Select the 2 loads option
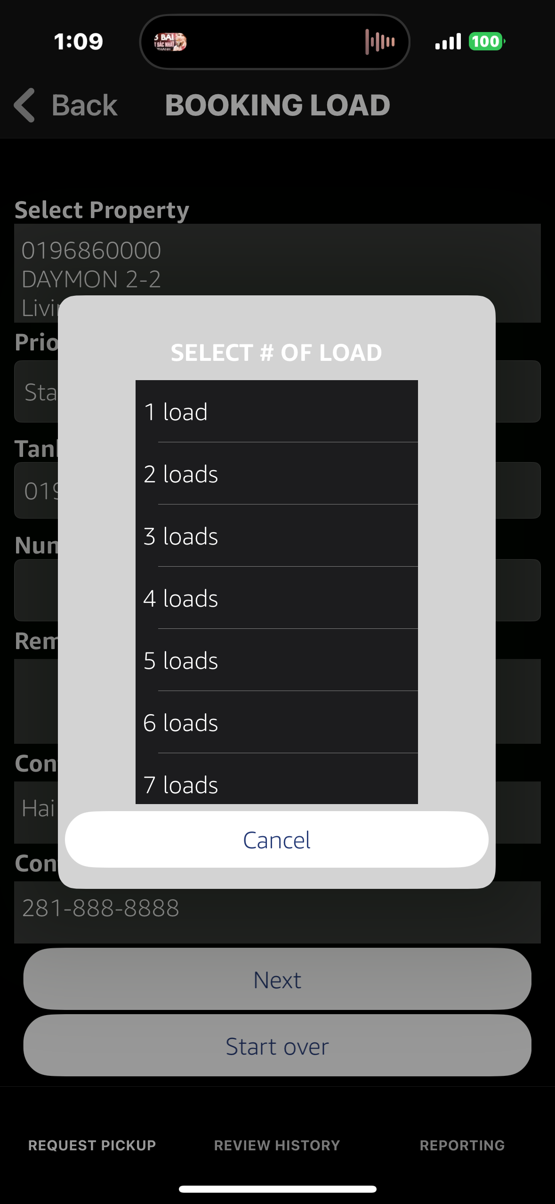Viewport: 555px width, 1204px height. pyautogui.click(x=277, y=473)
